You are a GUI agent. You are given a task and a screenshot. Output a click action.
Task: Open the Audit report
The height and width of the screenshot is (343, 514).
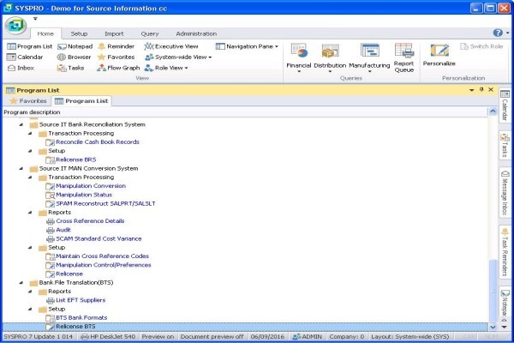pyautogui.click(x=63, y=230)
